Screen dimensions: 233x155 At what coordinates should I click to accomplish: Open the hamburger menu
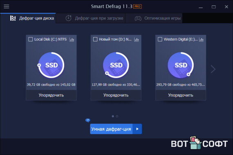point(7,7)
